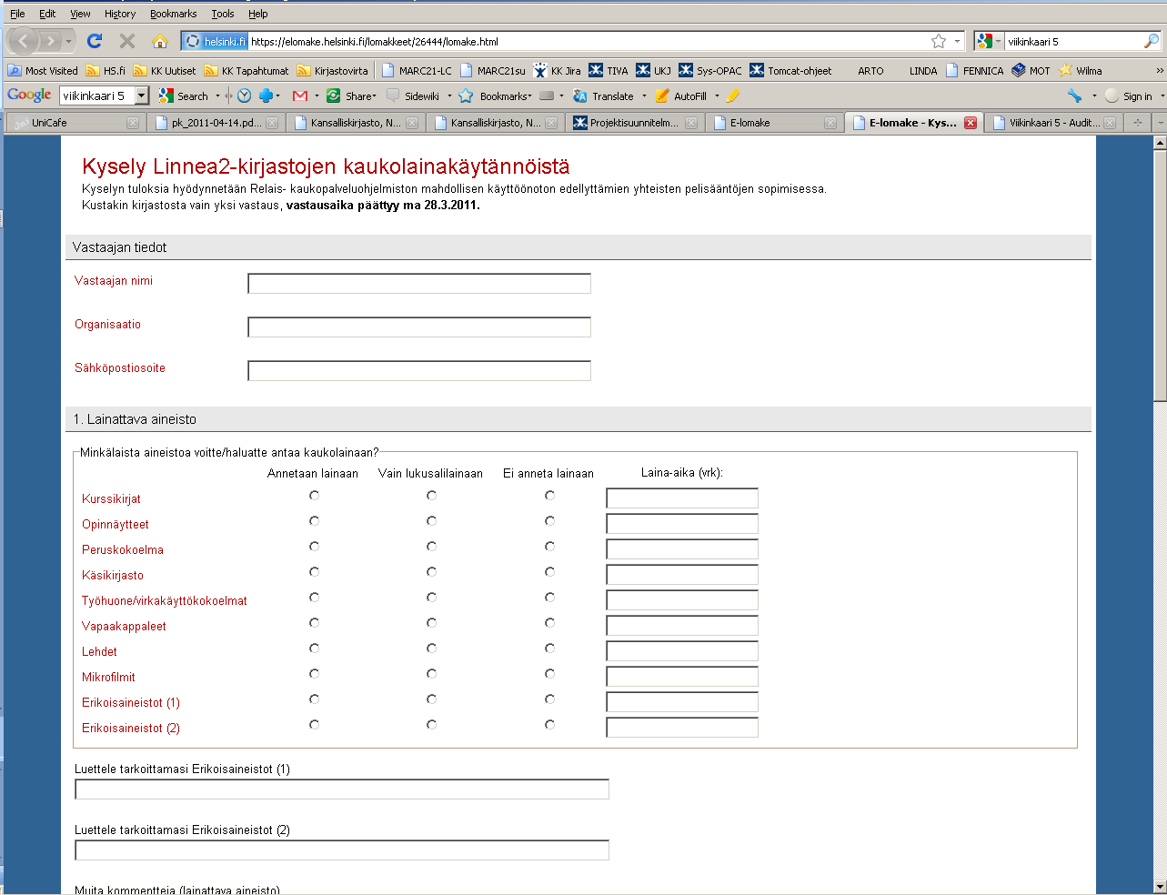Screen dimensions: 1167x895
Task: Open the File menu
Action: coord(17,14)
